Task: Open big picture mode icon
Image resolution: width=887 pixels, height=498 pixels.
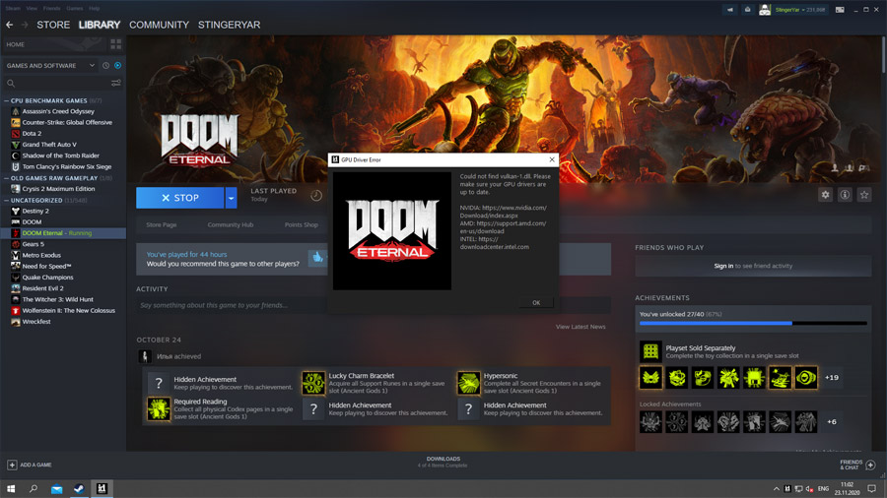Action: 840,10
